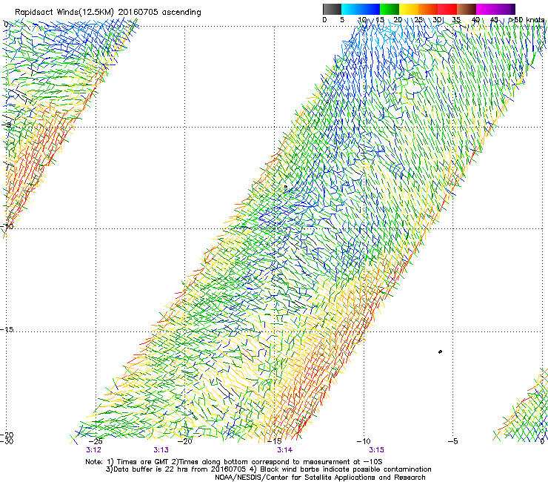Click the small island marker near 16°S, 6°W
Viewport: 548px width, 482px height.
click(440, 351)
